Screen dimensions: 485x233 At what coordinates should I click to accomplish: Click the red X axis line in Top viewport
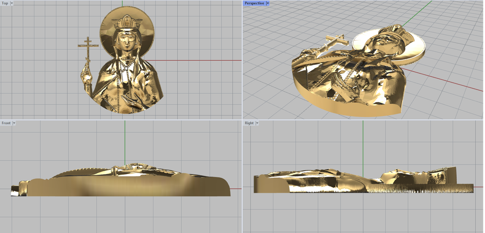(197, 60)
